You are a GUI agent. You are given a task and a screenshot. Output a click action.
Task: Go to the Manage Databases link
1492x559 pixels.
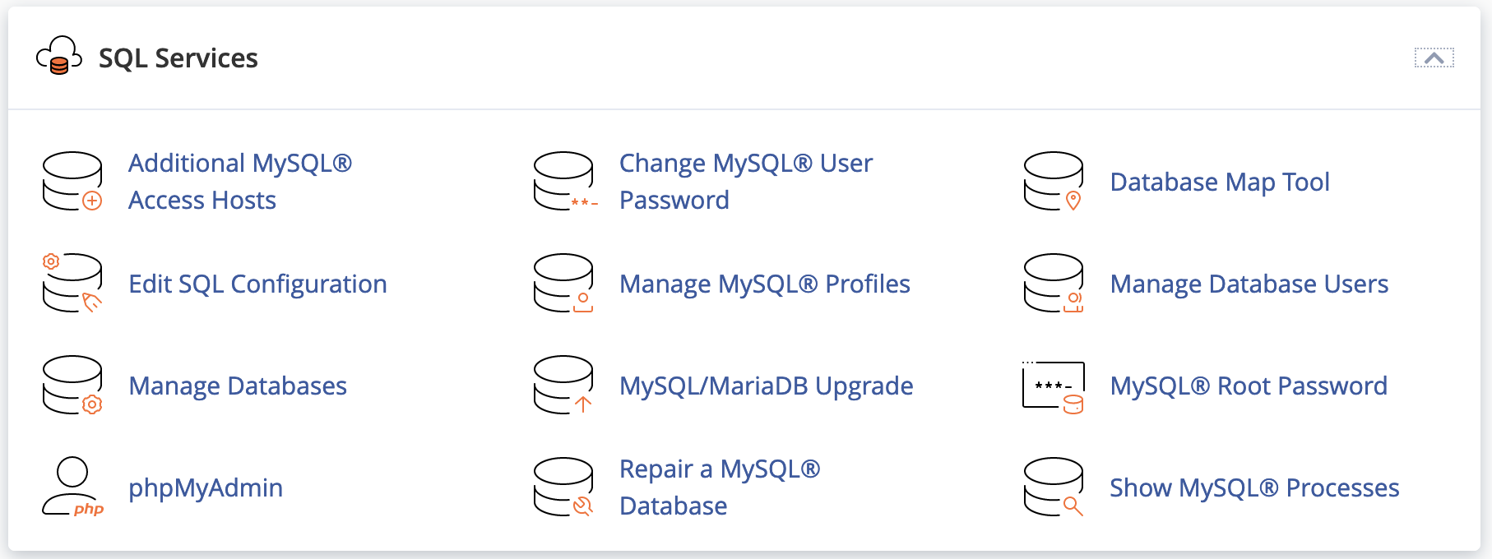tap(238, 386)
